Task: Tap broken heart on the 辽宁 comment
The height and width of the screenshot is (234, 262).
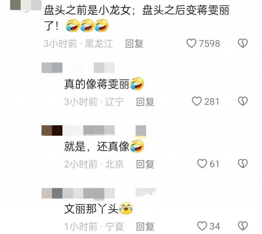Action: pyautogui.click(x=243, y=101)
